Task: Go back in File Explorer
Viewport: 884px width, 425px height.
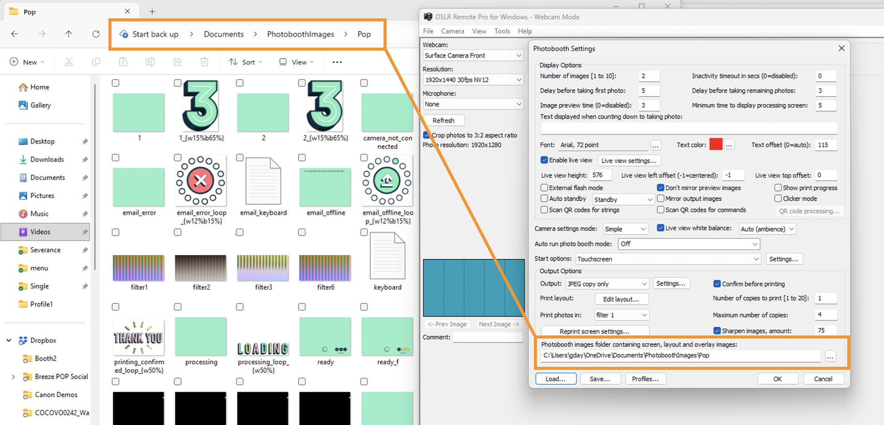Action: click(x=15, y=34)
